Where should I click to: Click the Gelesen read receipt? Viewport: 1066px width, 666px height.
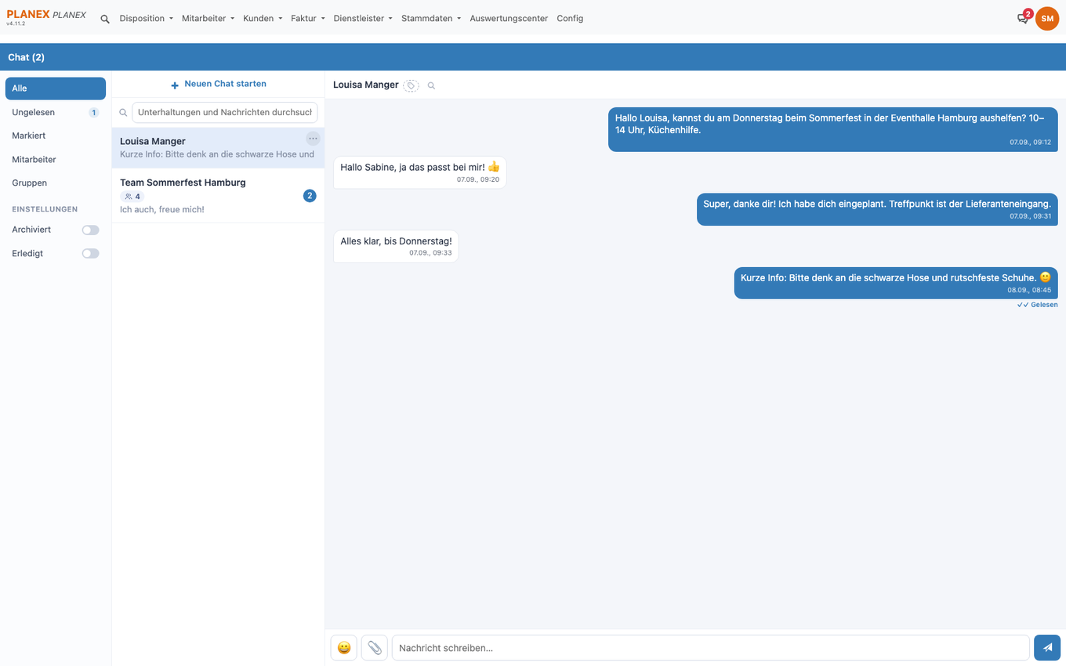click(1038, 305)
